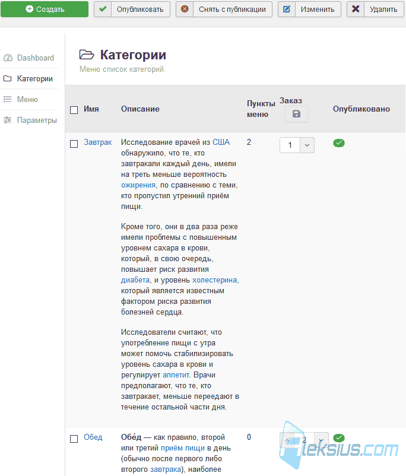Open the Завтрак category link

pos(98,142)
